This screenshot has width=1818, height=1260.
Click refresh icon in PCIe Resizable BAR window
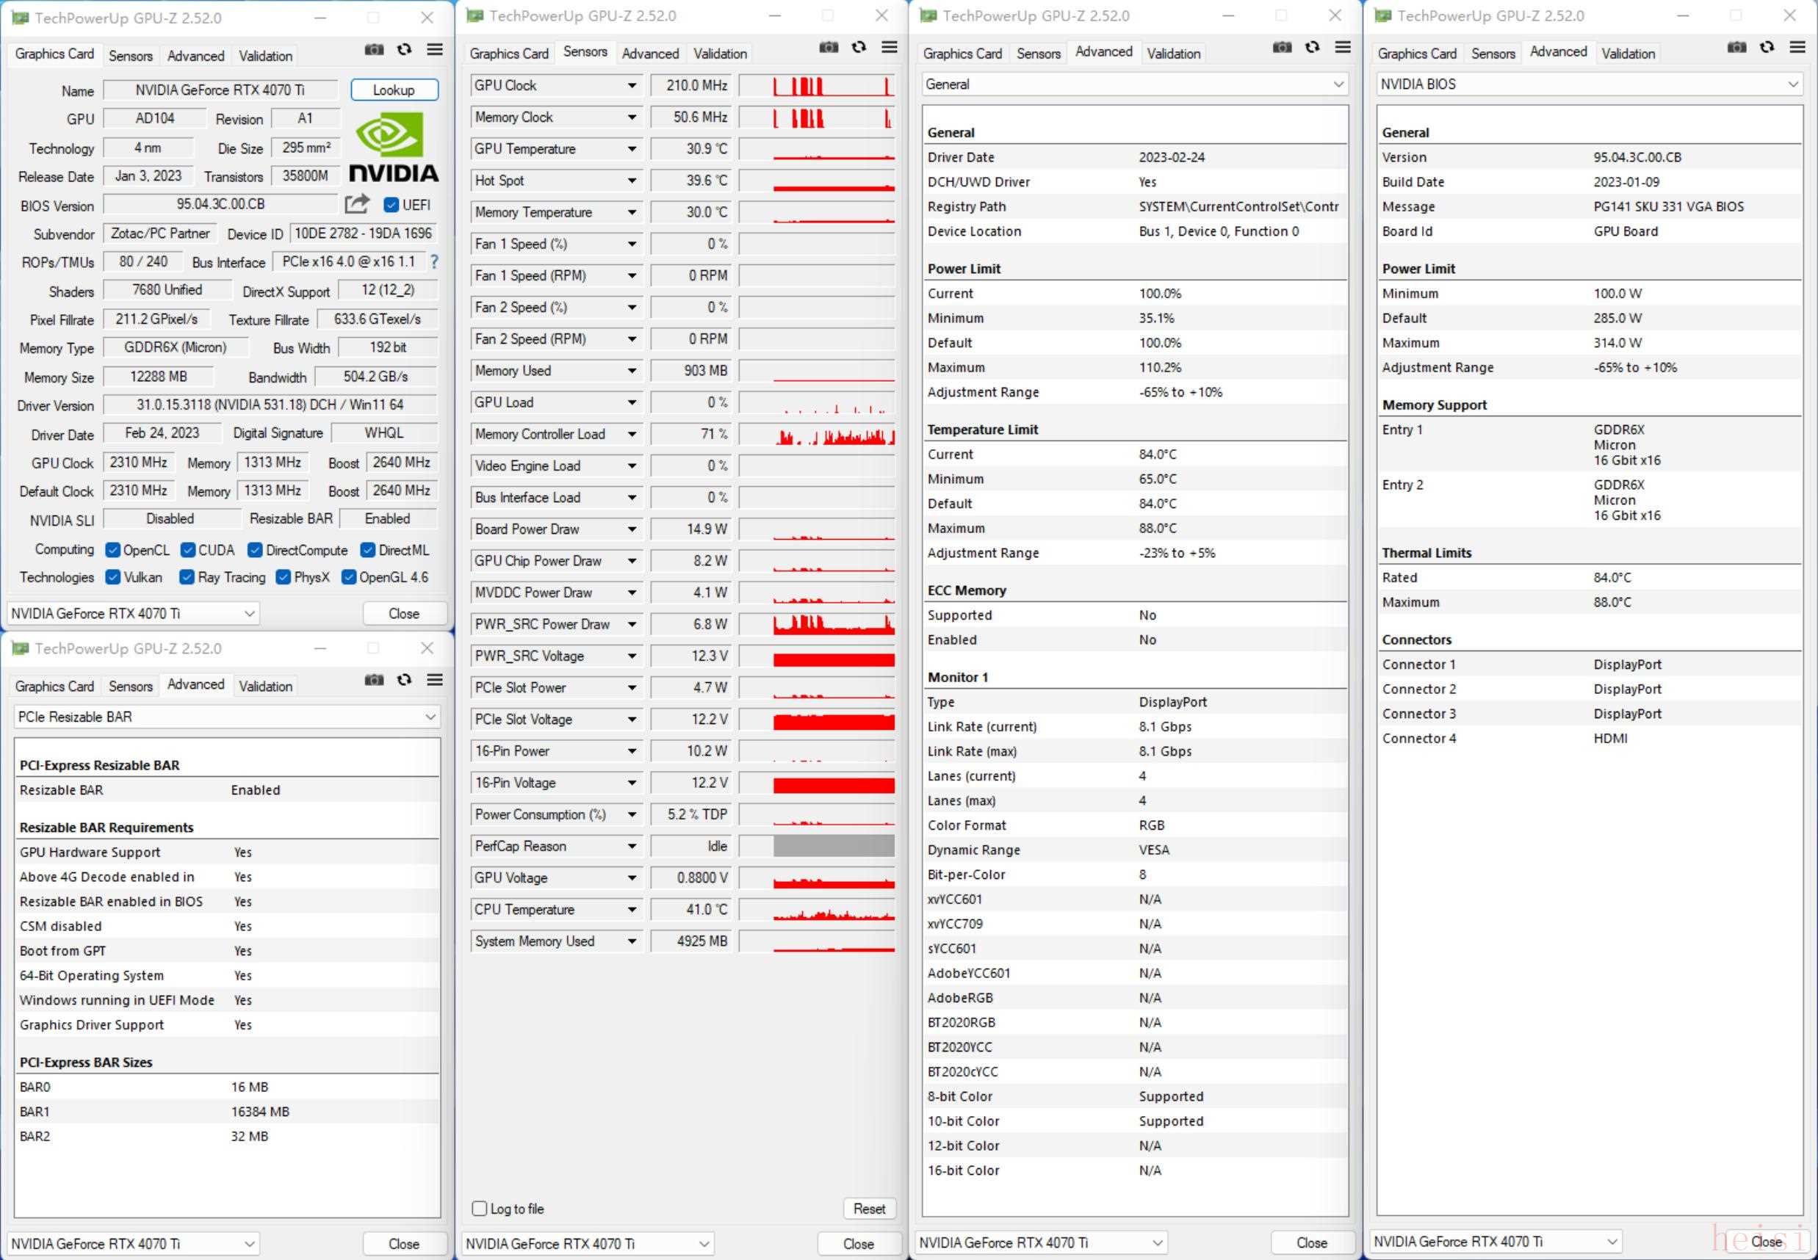click(404, 680)
